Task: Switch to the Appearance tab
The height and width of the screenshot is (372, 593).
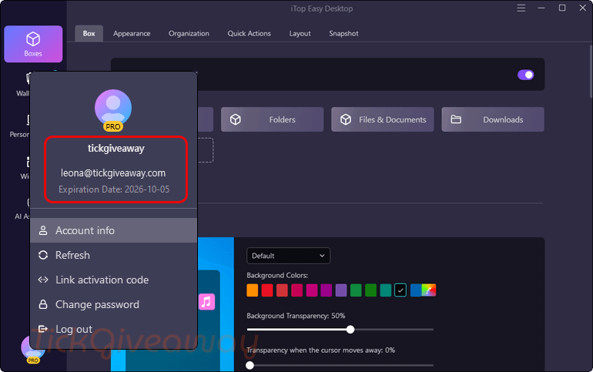Action: [132, 33]
